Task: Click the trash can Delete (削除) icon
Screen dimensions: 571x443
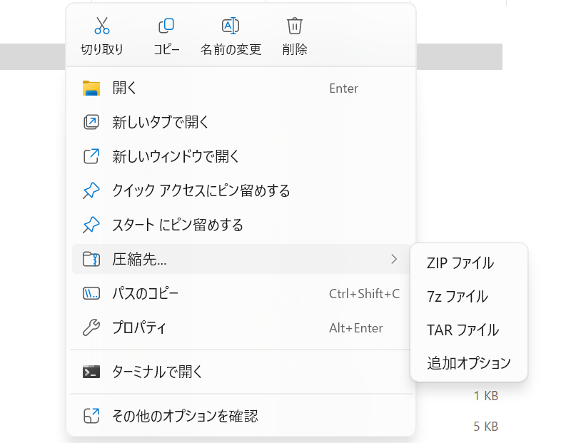Action: click(x=295, y=26)
